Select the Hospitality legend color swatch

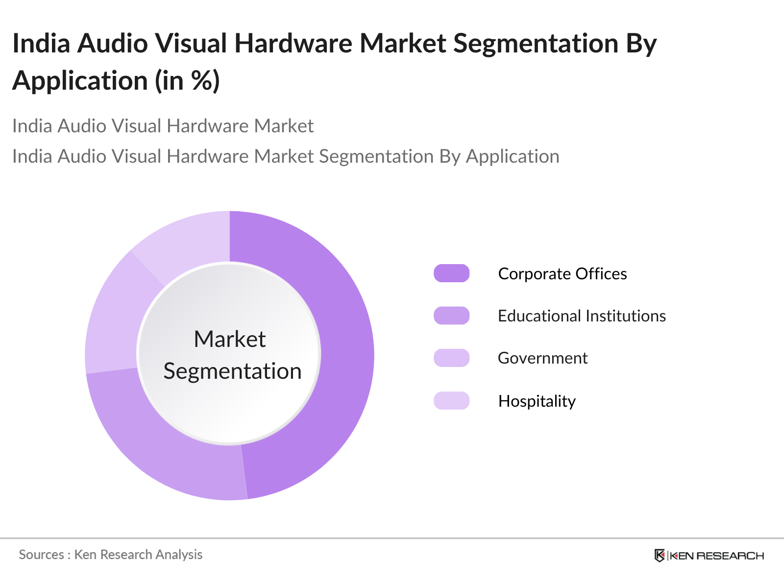coord(451,401)
